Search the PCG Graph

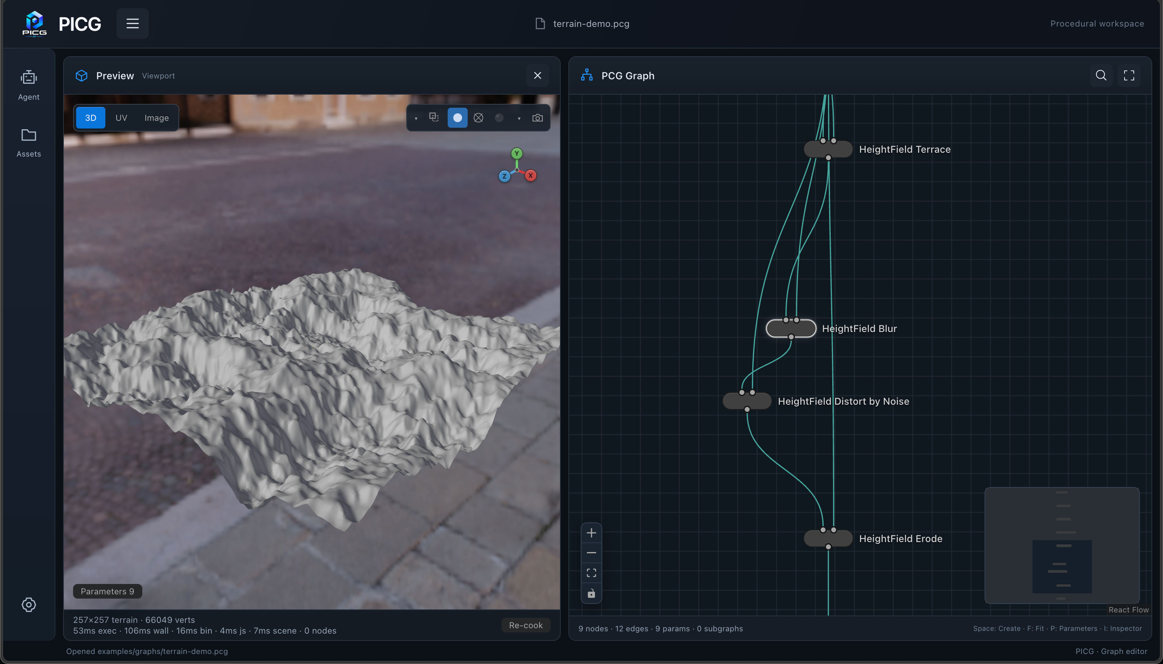pos(1101,76)
